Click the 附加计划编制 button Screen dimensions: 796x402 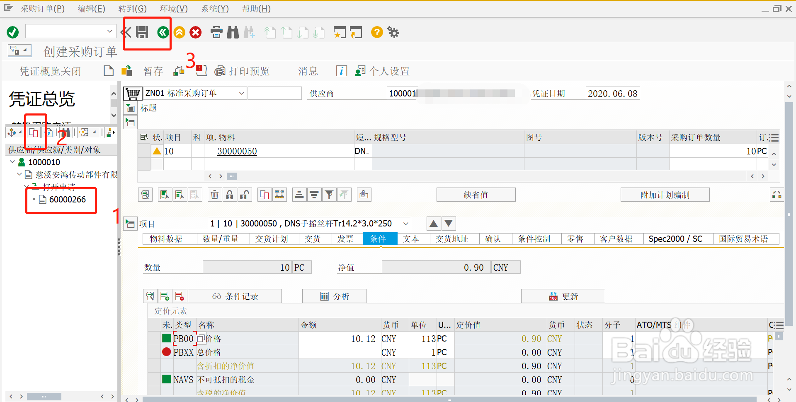pyautogui.click(x=665, y=195)
